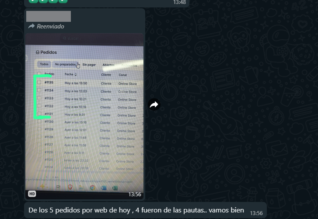Click the Brave browser icon in the photographed taskbar
This screenshot has height=219, width=318.
70,187
